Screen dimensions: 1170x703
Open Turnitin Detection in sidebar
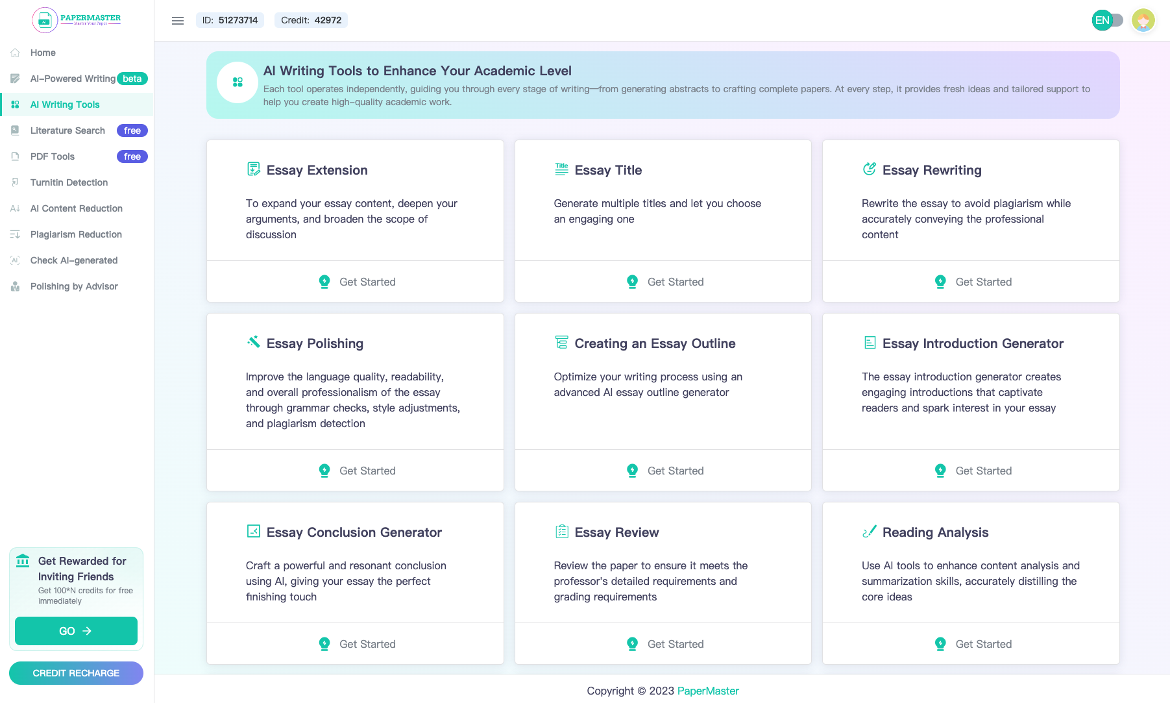(69, 182)
